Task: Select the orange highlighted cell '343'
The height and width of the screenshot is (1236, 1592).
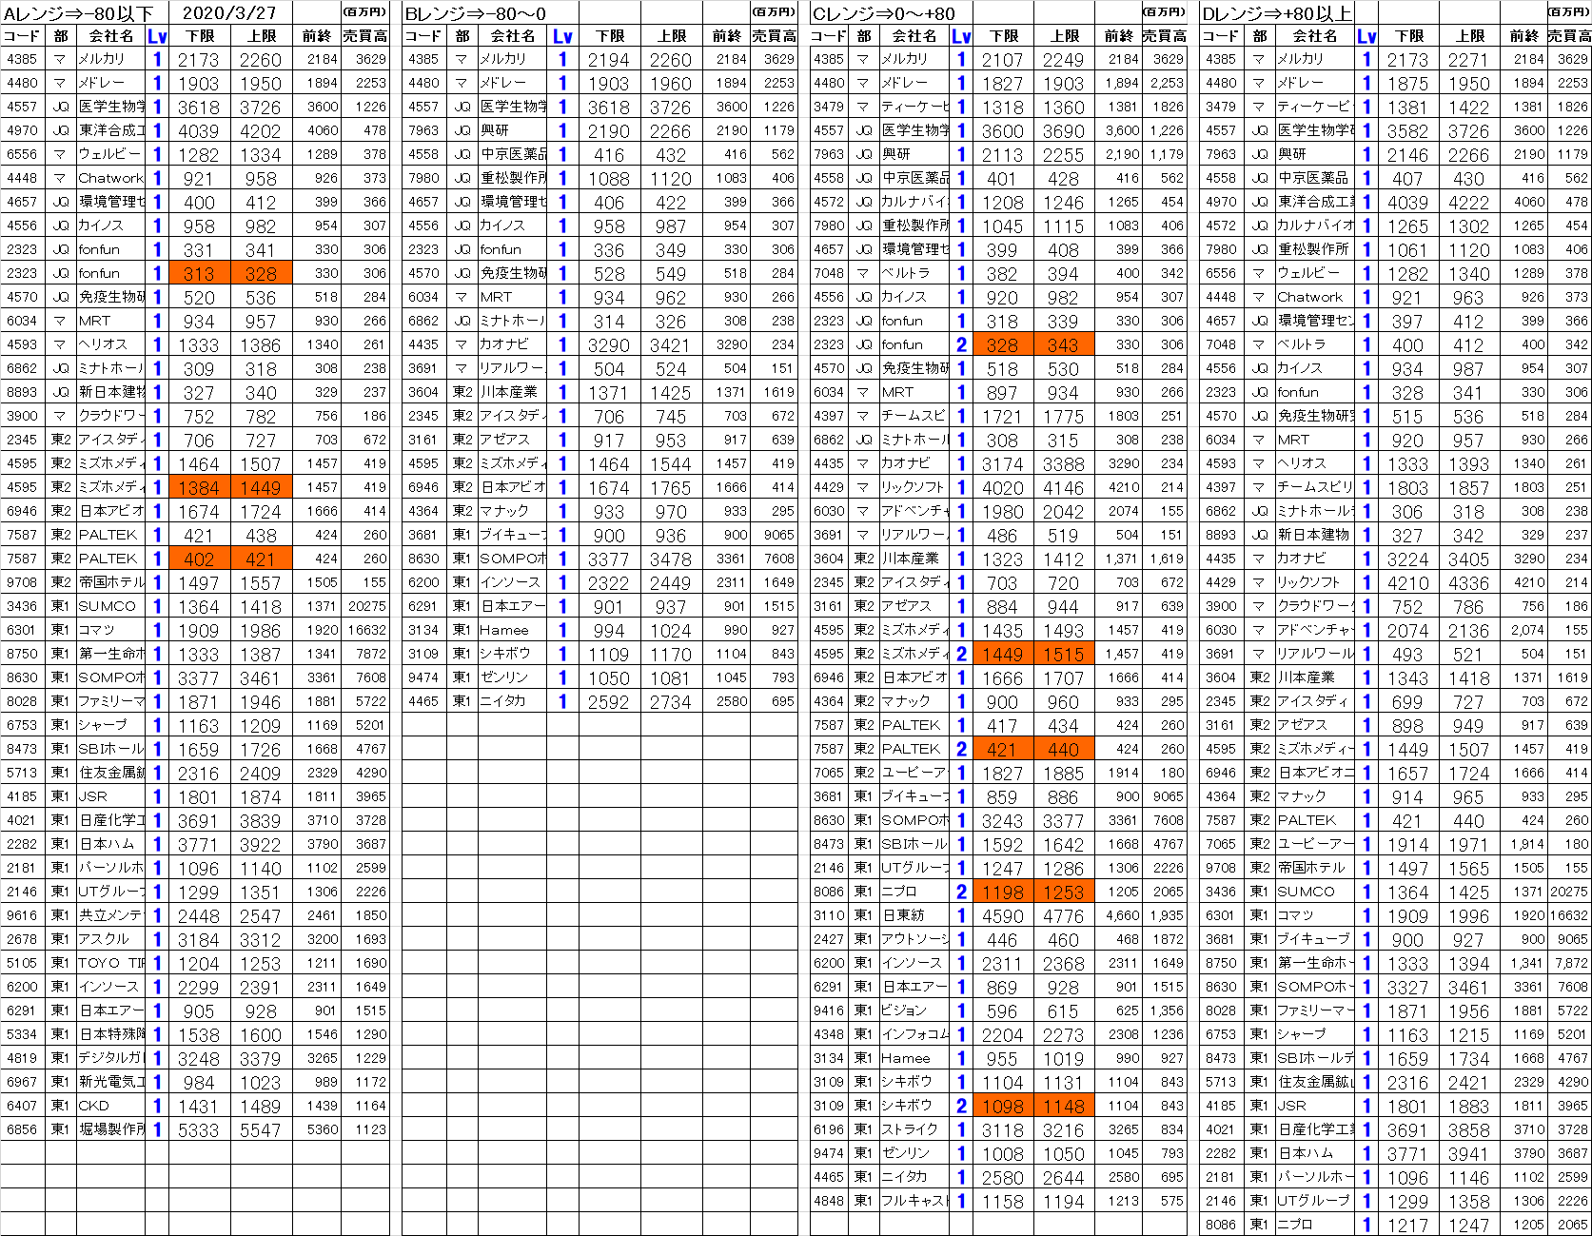Action: [1063, 344]
